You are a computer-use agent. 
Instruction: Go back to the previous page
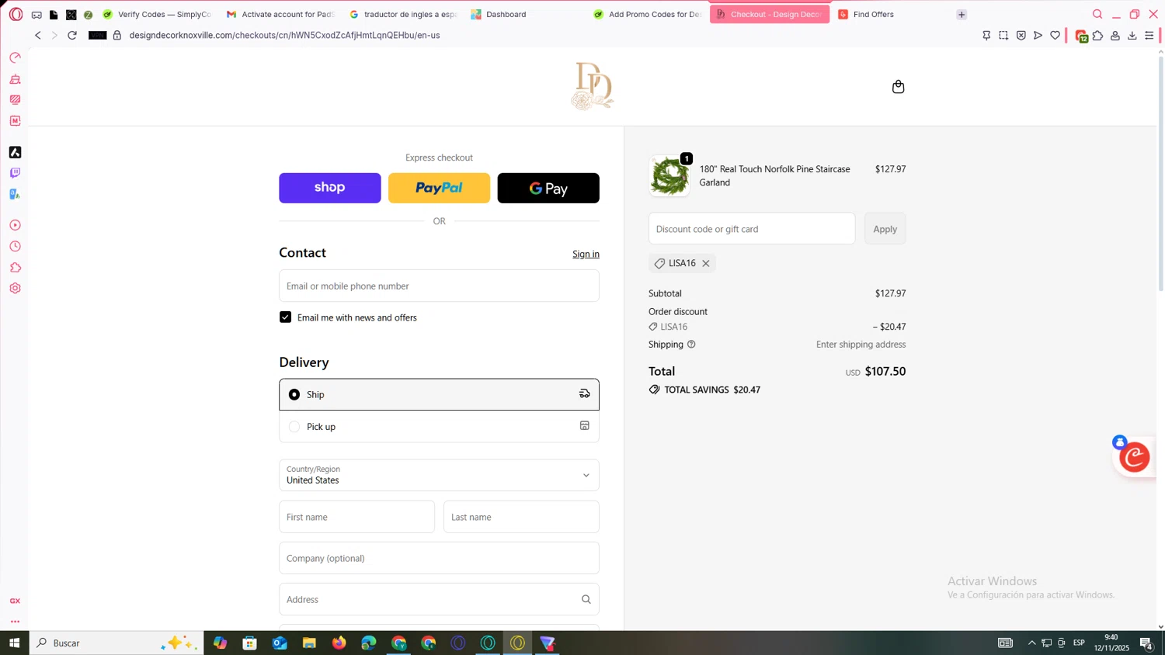click(x=38, y=36)
